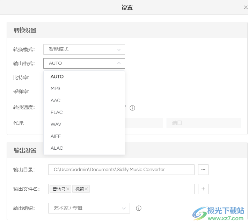Choose MP3 output format

[84, 88]
